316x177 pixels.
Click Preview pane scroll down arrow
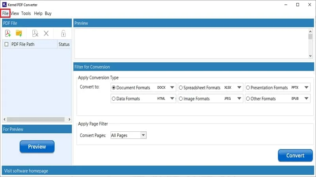tap(310, 56)
